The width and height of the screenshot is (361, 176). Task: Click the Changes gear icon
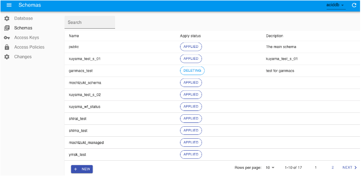7,57
